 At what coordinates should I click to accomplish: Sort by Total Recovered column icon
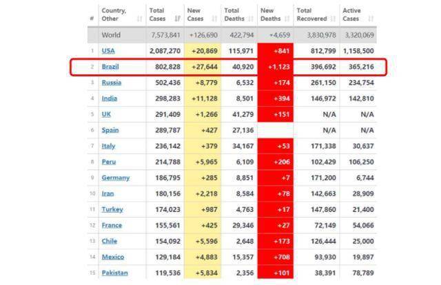[334, 19]
